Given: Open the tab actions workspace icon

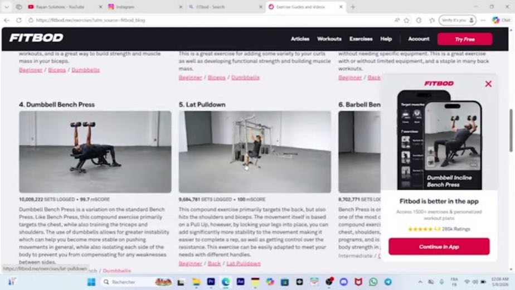Looking at the screenshot, I should (x=19, y=7).
